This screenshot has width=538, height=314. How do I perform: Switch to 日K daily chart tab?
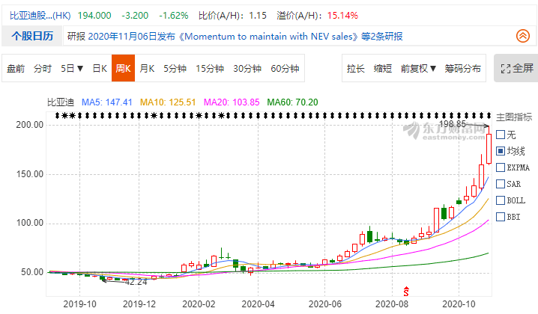tap(100, 69)
